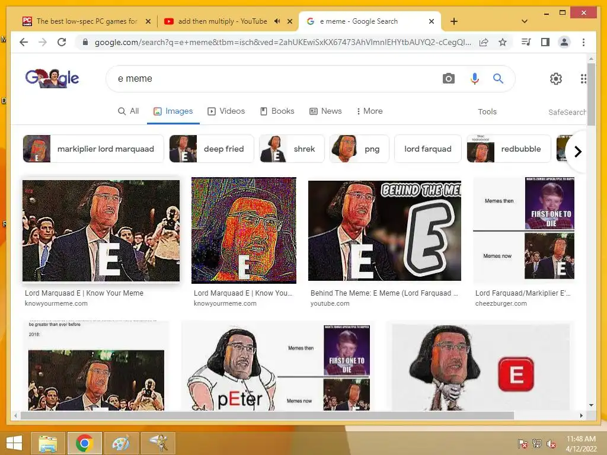Click the vertical scrollbar thumb

click(x=591, y=94)
